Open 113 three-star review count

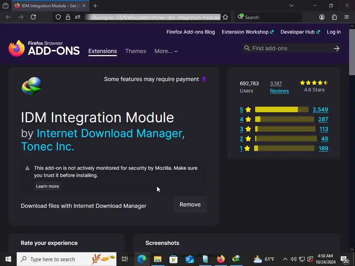tap(323, 129)
